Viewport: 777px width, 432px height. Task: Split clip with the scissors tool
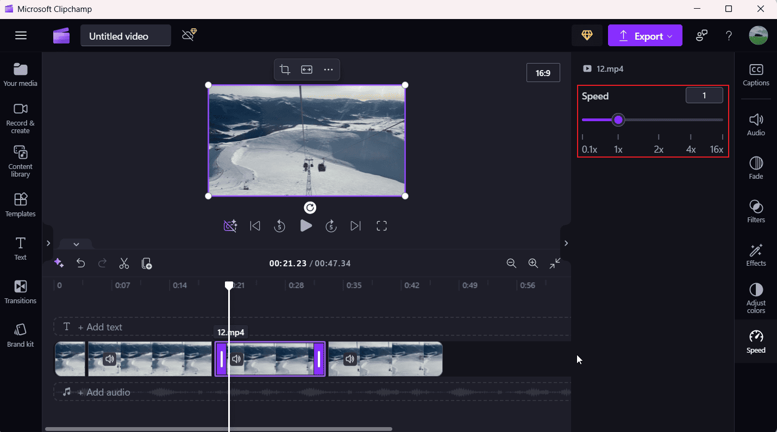click(124, 264)
